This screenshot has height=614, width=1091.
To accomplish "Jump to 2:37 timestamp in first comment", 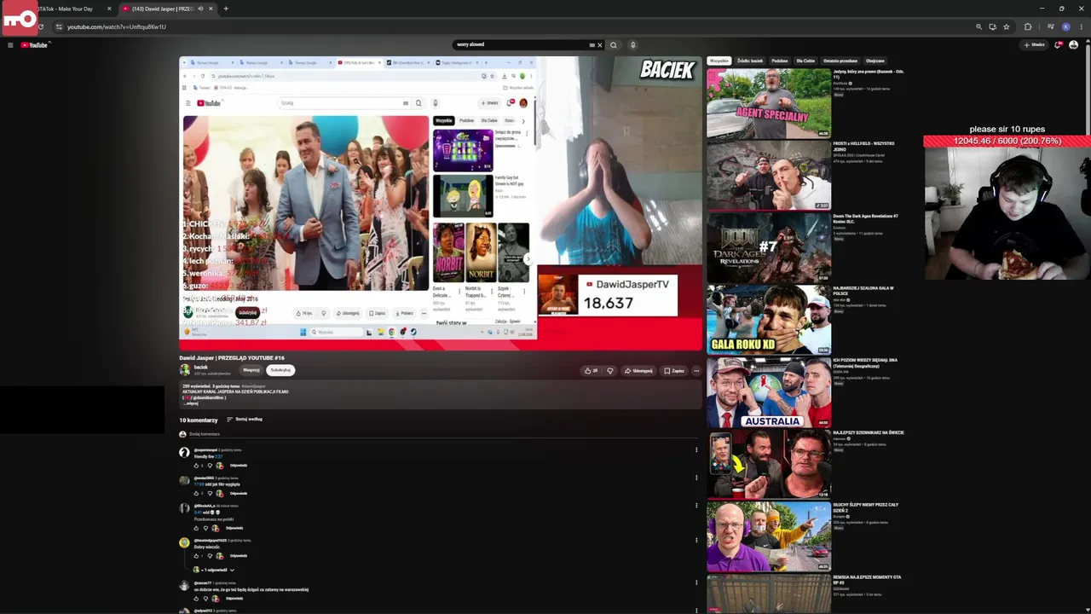I will [x=219, y=457].
